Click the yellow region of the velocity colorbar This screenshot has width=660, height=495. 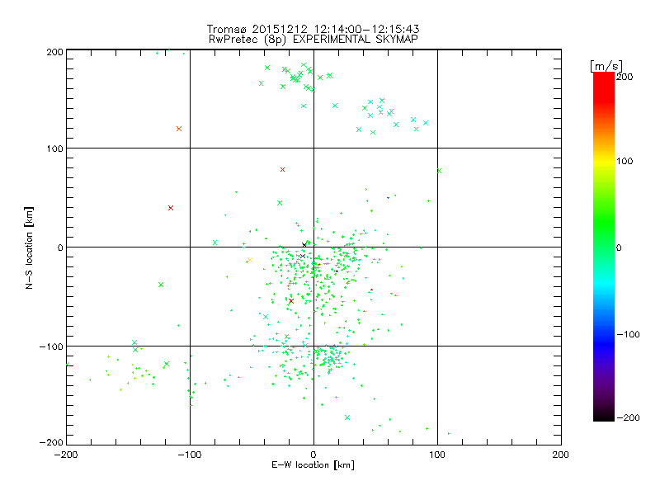[x=604, y=162]
